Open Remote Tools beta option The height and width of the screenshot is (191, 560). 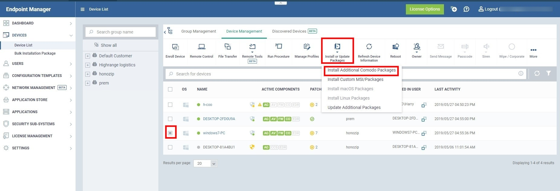pyautogui.click(x=252, y=53)
